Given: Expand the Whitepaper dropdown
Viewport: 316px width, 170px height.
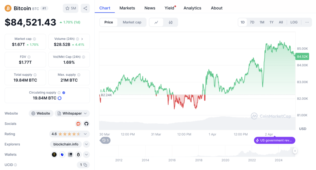Looking at the screenshot, I should click(x=72, y=113).
